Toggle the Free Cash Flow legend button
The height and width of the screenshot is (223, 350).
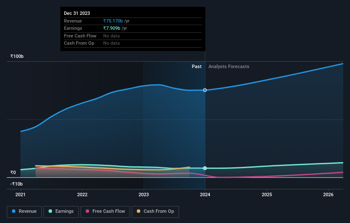pos(105,212)
